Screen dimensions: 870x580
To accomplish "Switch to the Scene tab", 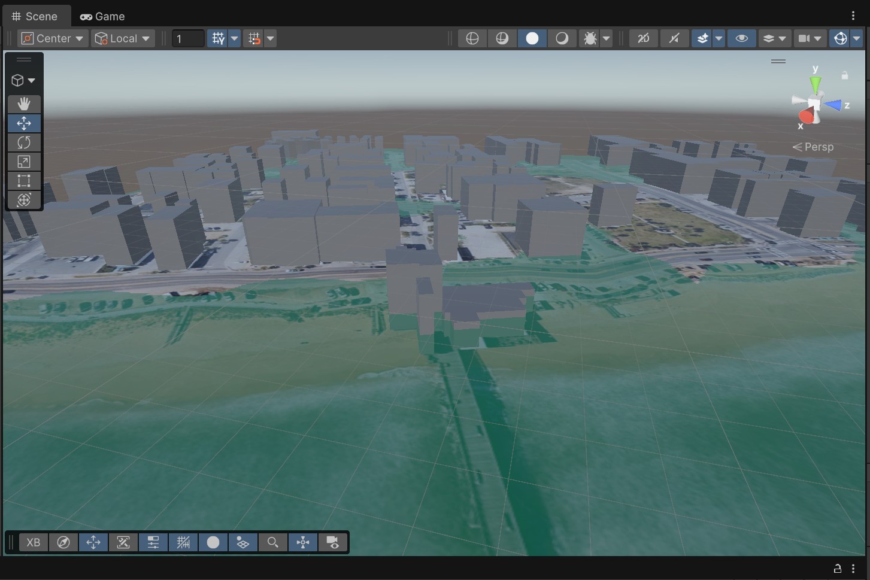I will tap(35, 16).
